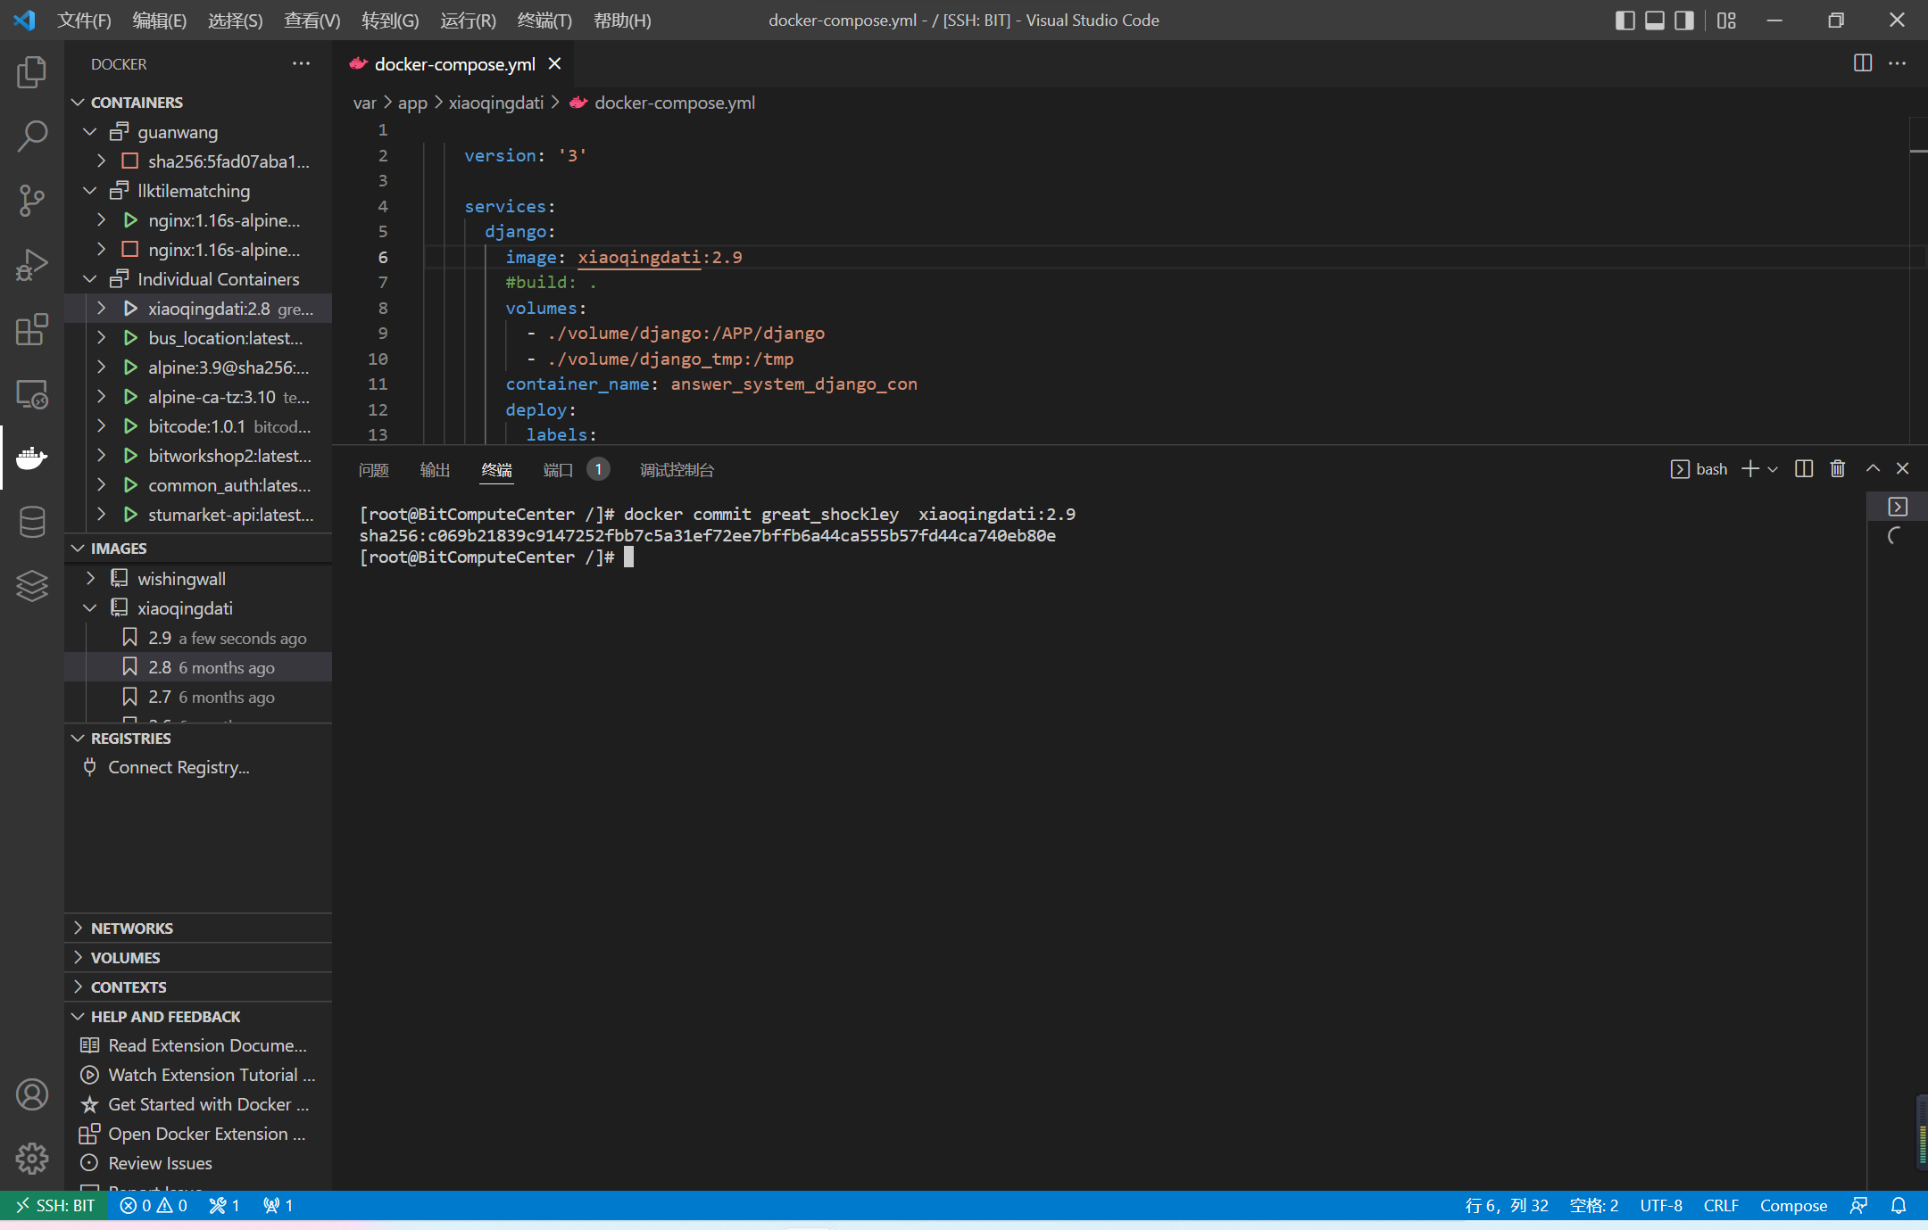Image resolution: width=1928 pixels, height=1230 pixels.
Task: Switch to the 调试控制台 panel tab
Action: click(x=677, y=470)
